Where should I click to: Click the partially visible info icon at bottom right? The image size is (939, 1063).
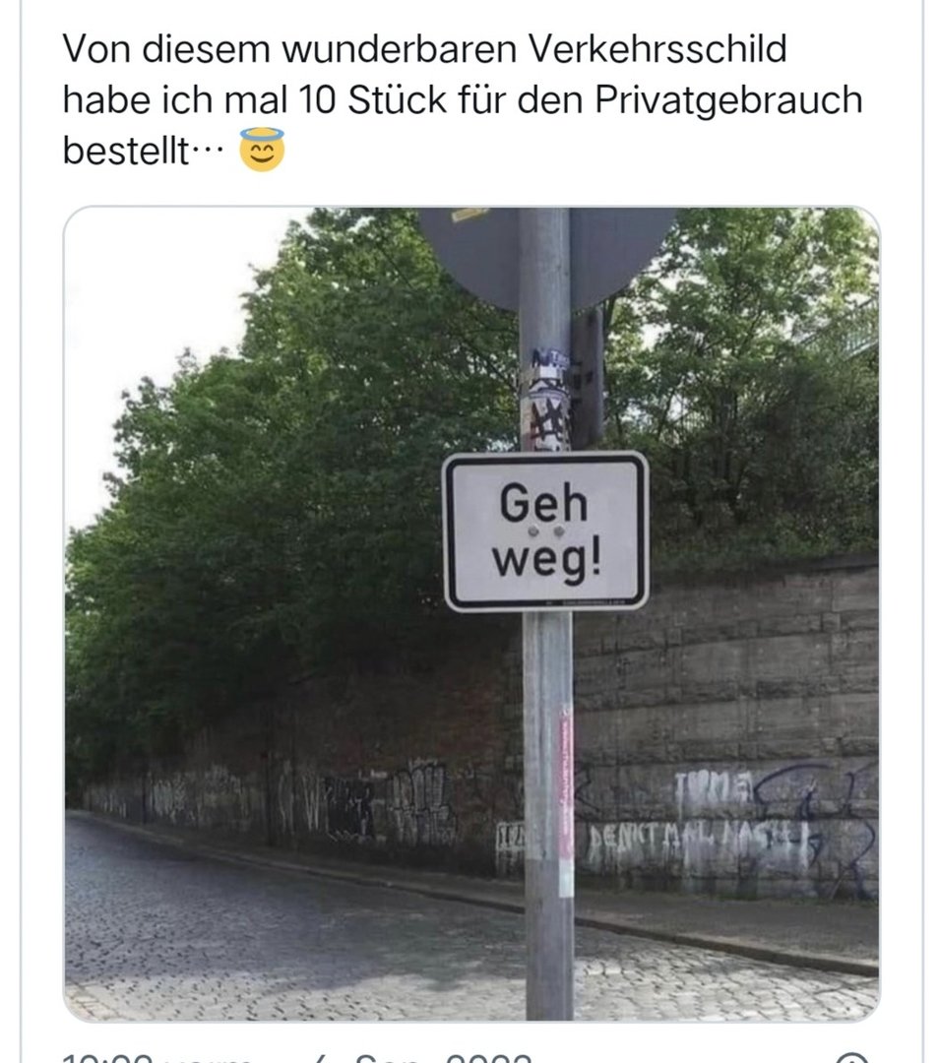pyautogui.click(x=851, y=1057)
